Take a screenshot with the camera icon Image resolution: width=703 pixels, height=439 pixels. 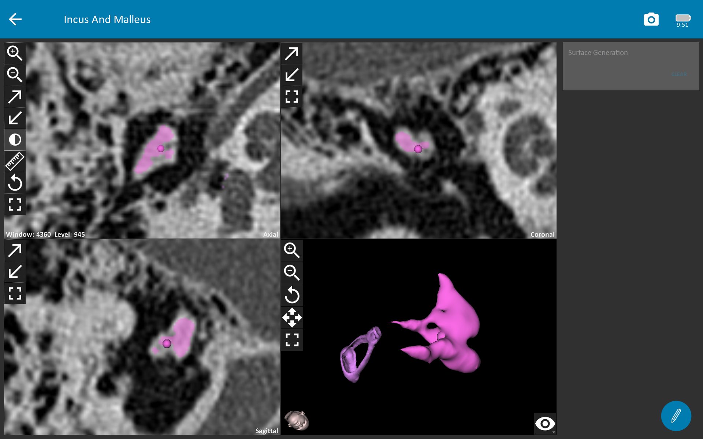(x=651, y=19)
